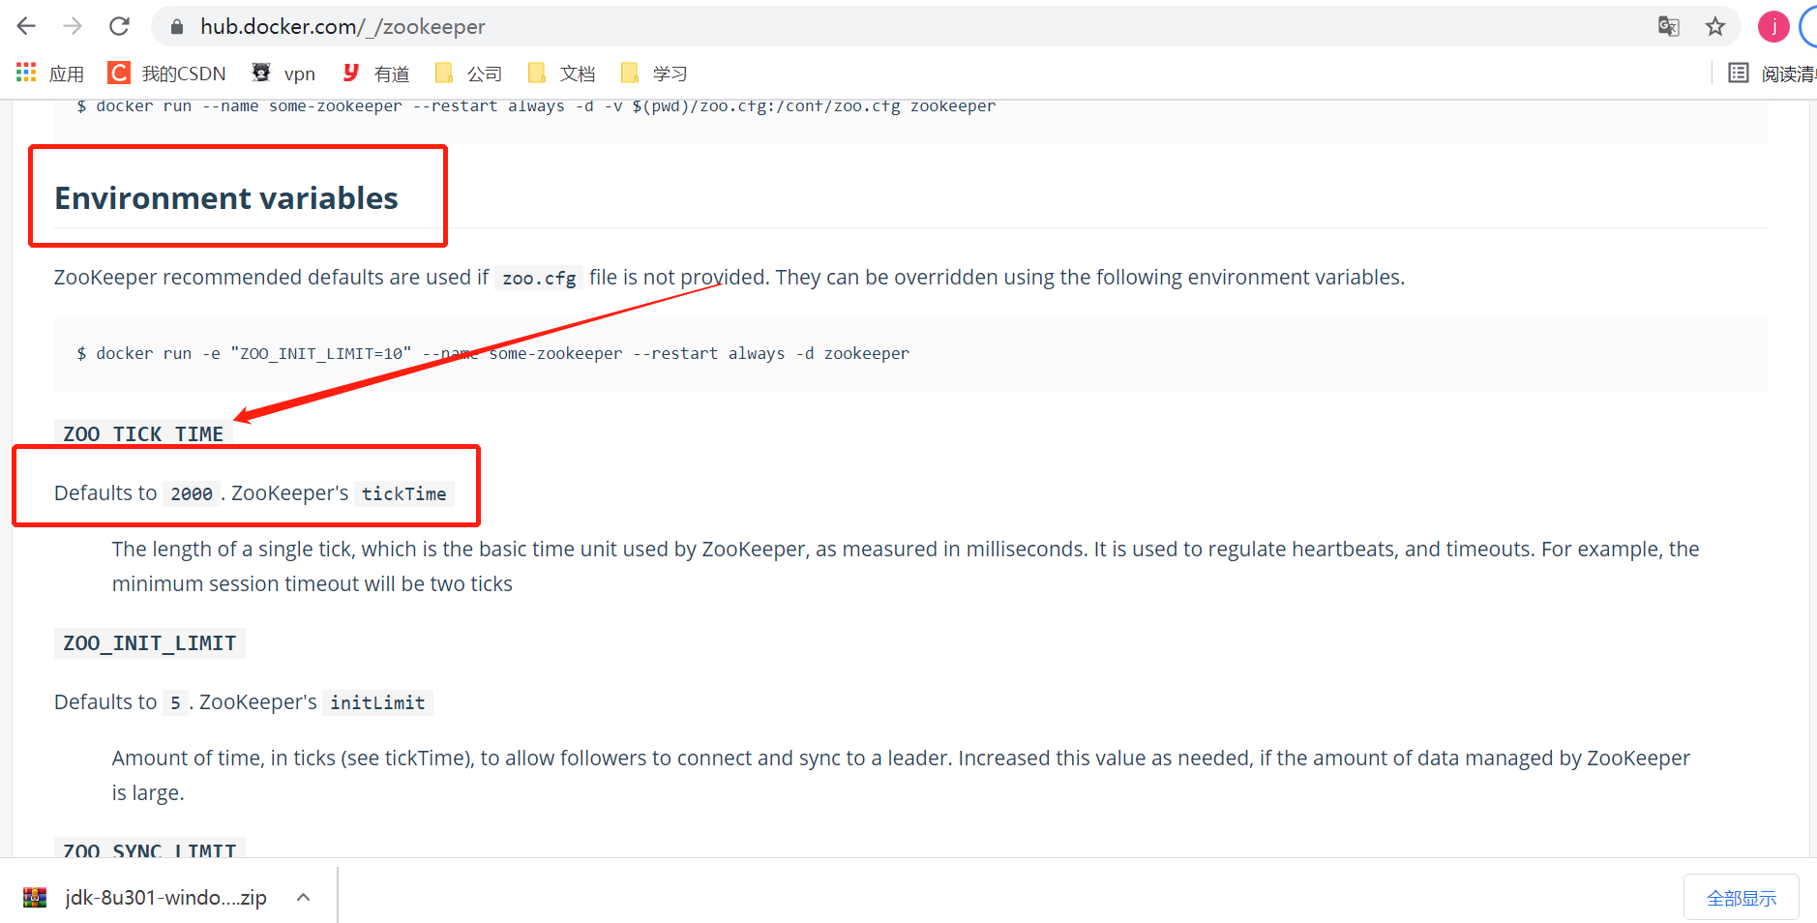Image resolution: width=1817 pixels, height=923 pixels.
Task: Click the downloaded file's archive icon
Action: tap(36, 897)
